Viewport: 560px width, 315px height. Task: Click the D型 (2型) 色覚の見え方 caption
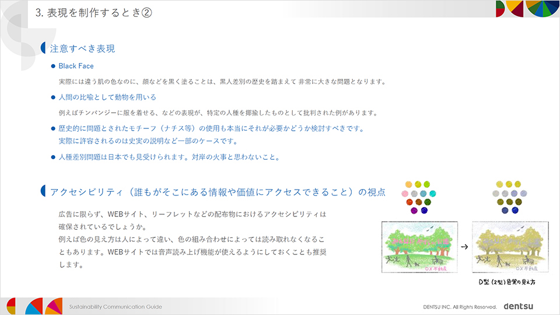point(506,282)
